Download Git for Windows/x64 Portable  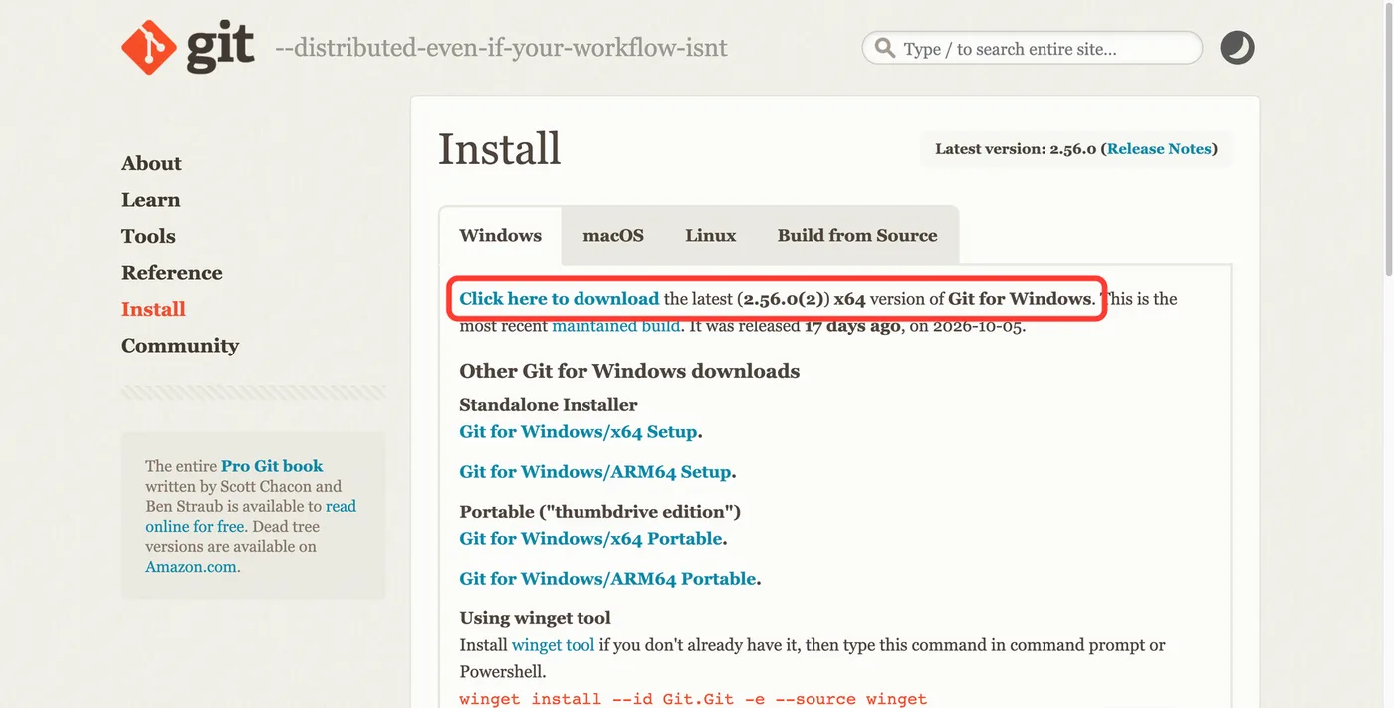point(590,539)
